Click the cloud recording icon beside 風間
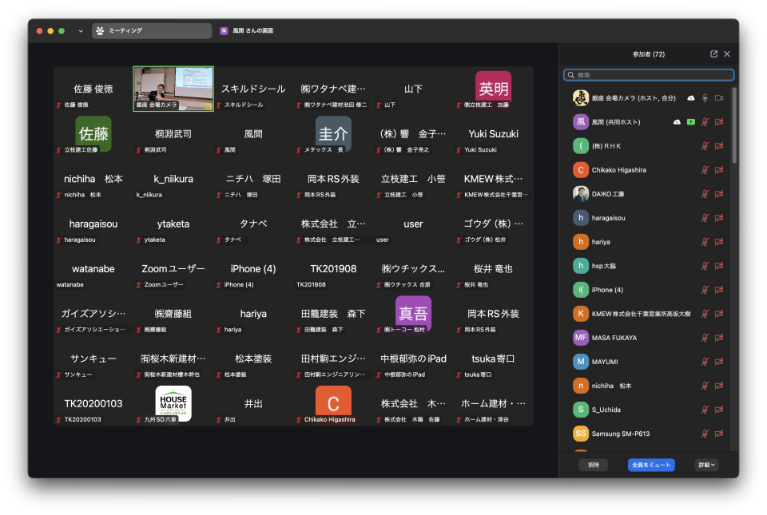This screenshot has height=515, width=767. tap(677, 122)
